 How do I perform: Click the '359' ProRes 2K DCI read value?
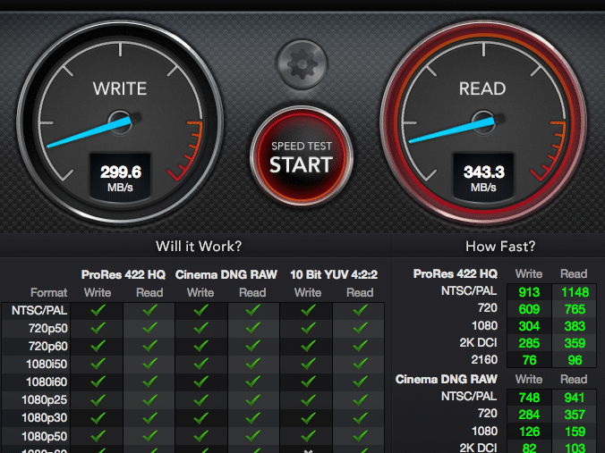coord(575,343)
